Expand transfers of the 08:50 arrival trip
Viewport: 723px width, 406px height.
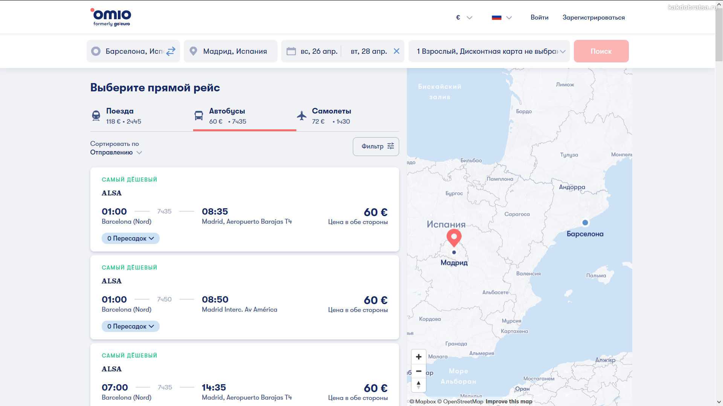tap(130, 326)
